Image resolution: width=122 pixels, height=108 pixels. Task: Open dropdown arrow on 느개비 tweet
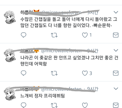(x=116, y=89)
